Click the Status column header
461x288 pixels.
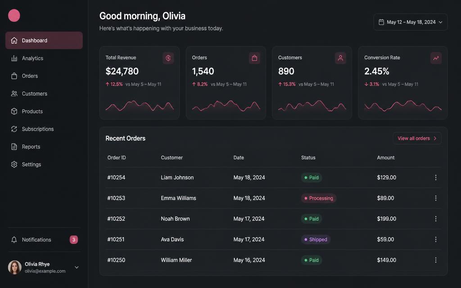coord(308,157)
